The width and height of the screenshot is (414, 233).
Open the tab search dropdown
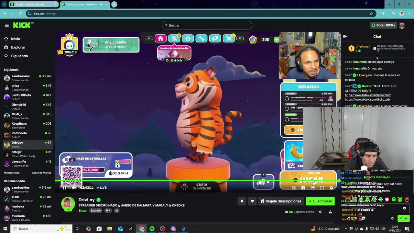click(4, 5)
